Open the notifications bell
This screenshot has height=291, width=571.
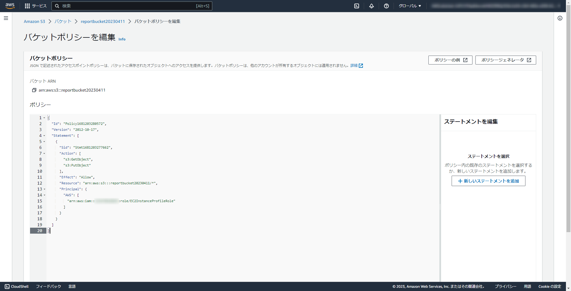click(371, 6)
